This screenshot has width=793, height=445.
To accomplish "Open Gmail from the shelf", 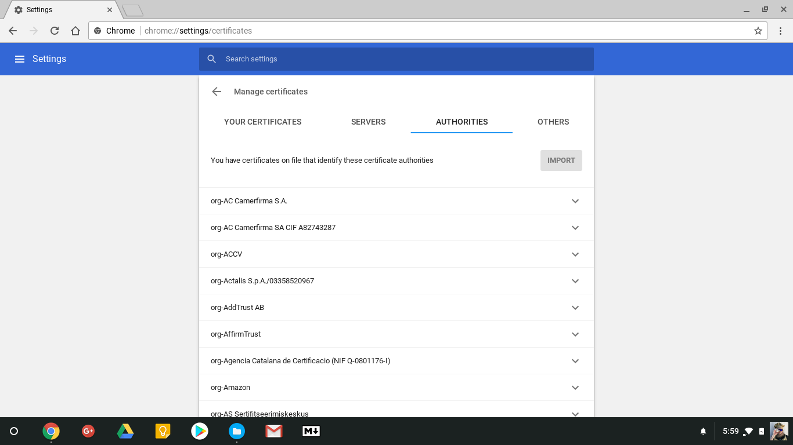I will coord(274,431).
